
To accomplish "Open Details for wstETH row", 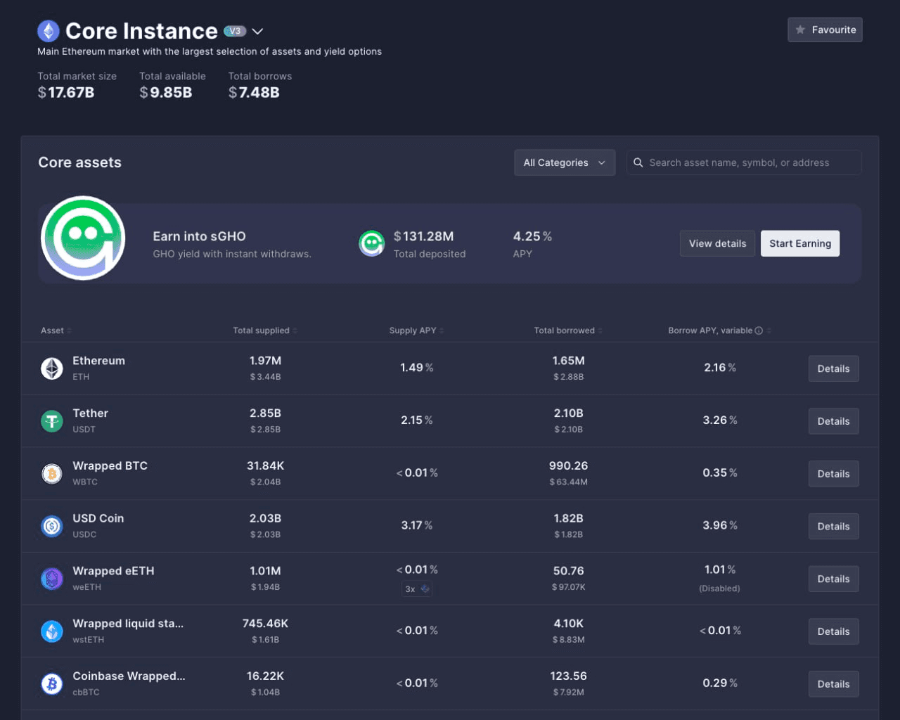I will click(833, 631).
